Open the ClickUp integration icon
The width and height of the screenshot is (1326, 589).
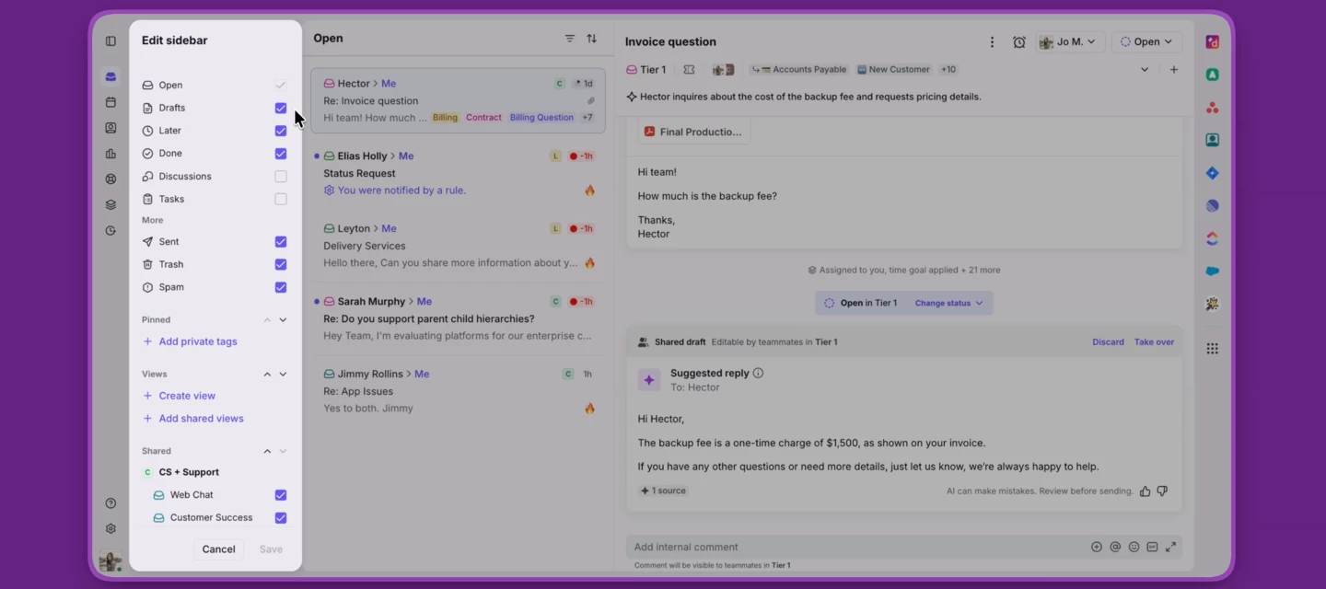(1213, 238)
